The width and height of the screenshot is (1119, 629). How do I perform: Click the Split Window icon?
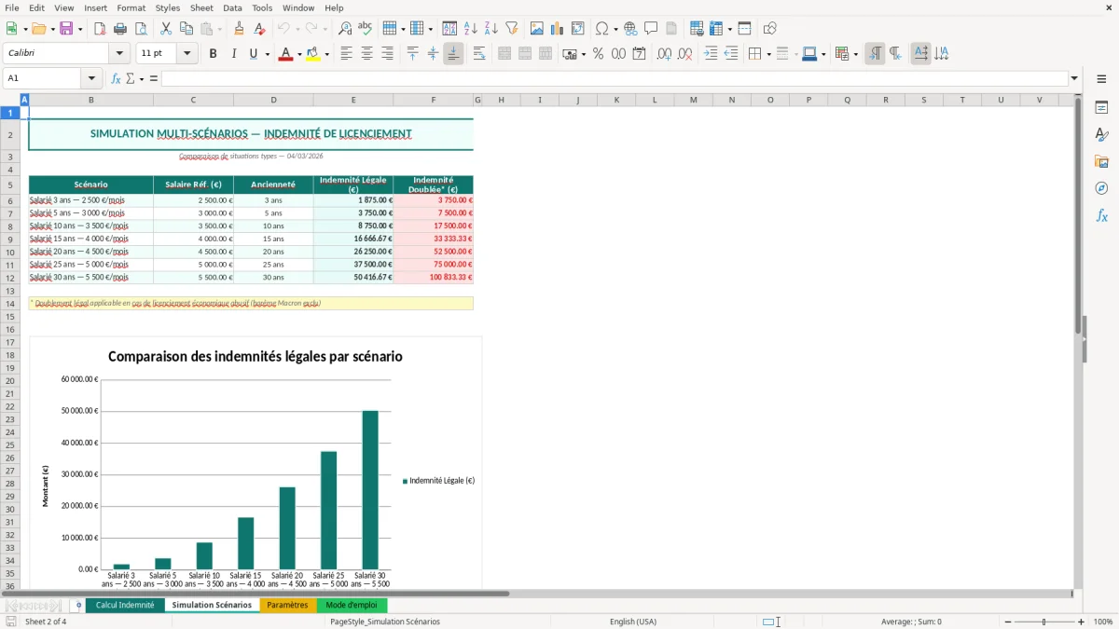(744, 29)
